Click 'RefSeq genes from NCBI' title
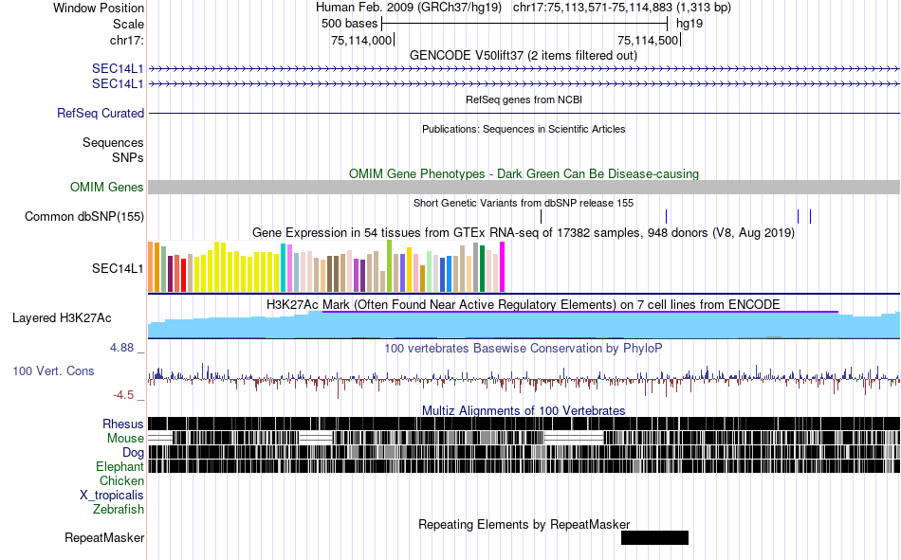Image resolution: width=901 pixels, height=560 pixels. [524, 99]
